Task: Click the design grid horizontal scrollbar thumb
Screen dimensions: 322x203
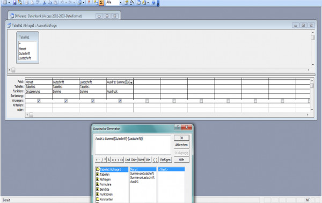Action: (31, 115)
